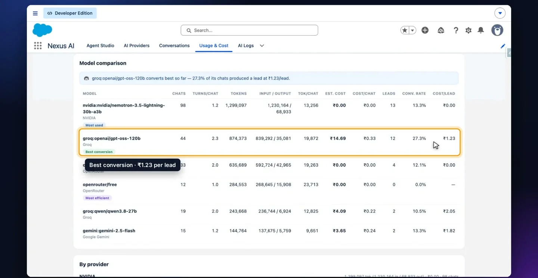This screenshot has height=278, width=538.
Task: Open the App Launcher dots grid
Action: (38, 45)
